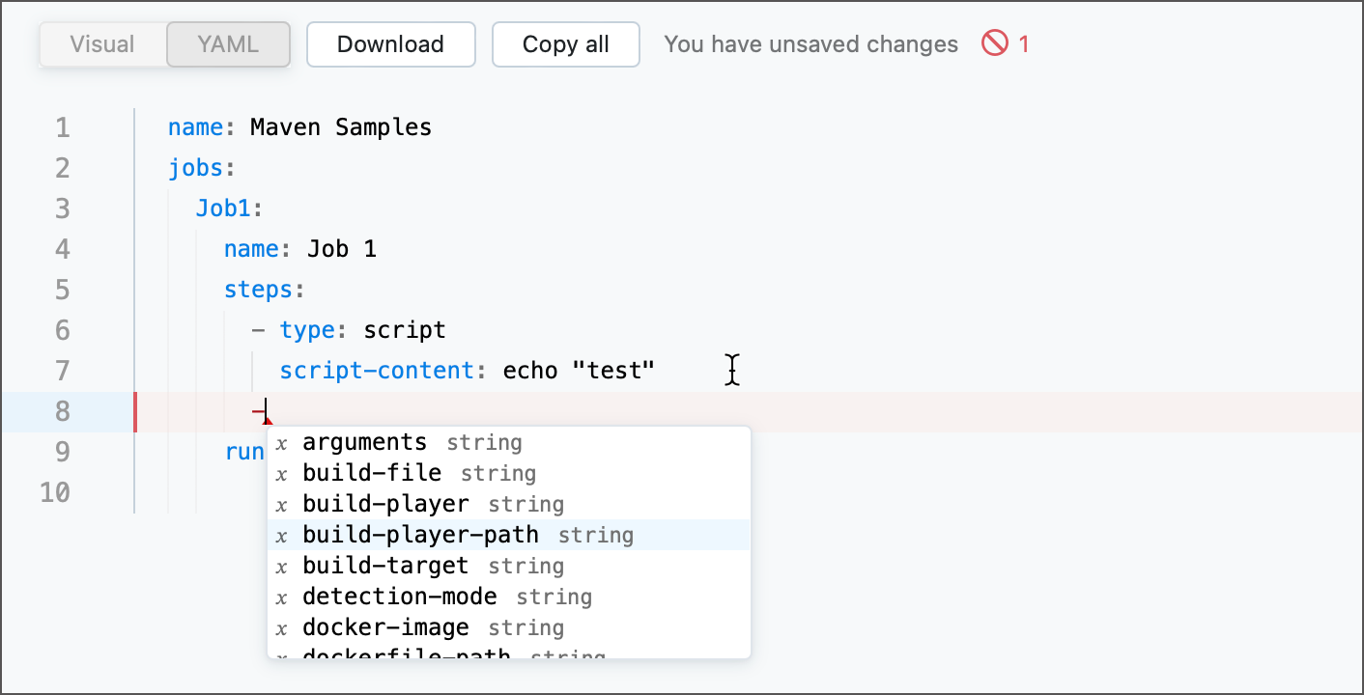Click line number 8 in the gutter
The height and width of the screenshot is (695, 1364).
point(62,410)
